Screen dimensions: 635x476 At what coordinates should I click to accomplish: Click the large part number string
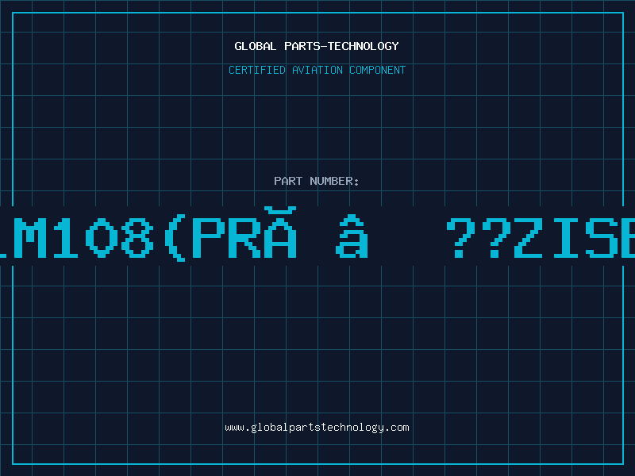pos(317,235)
